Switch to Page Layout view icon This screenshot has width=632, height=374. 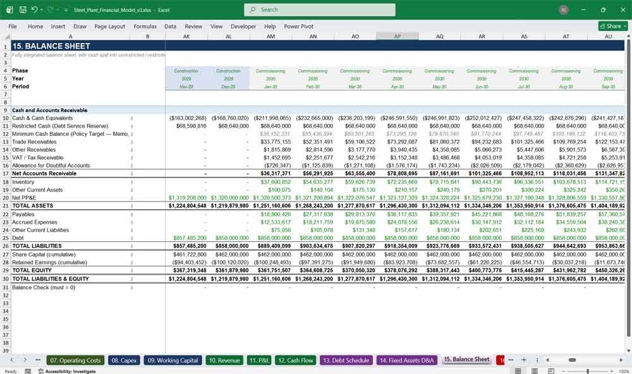(x=535, y=371)
